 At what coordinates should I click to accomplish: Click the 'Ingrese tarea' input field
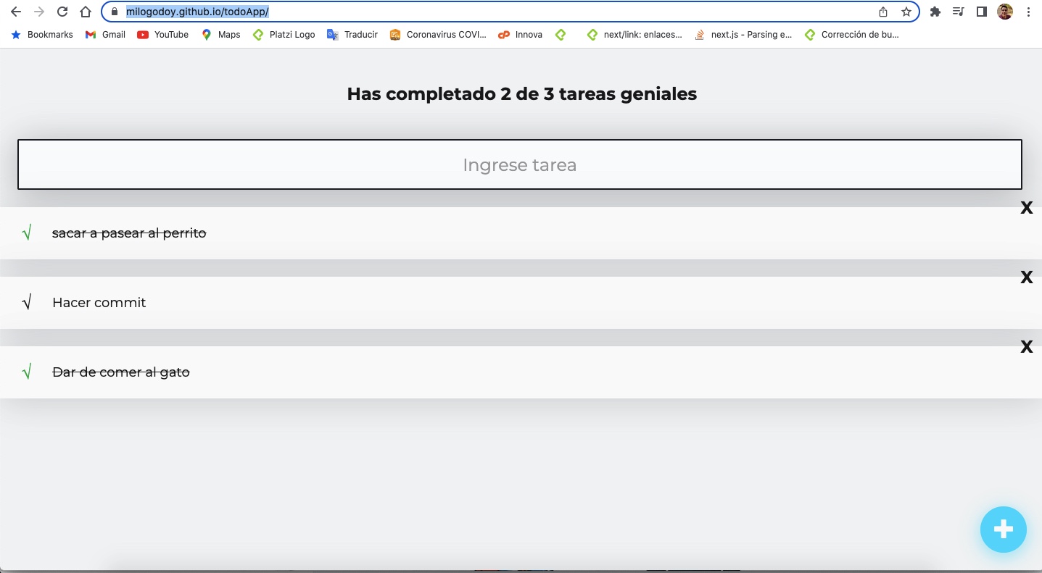tap(519, 164)
